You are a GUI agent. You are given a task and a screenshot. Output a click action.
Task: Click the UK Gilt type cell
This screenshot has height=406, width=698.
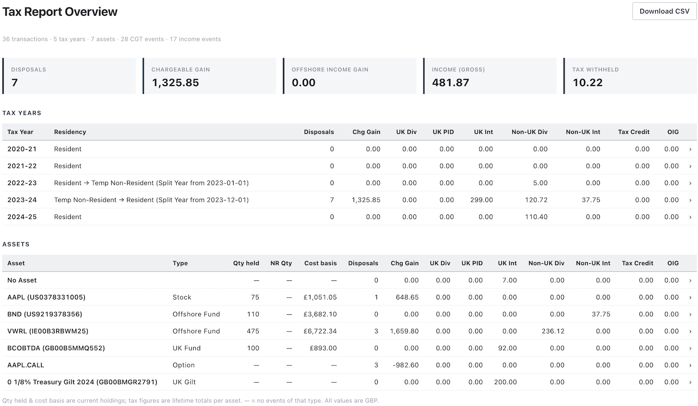184,382
